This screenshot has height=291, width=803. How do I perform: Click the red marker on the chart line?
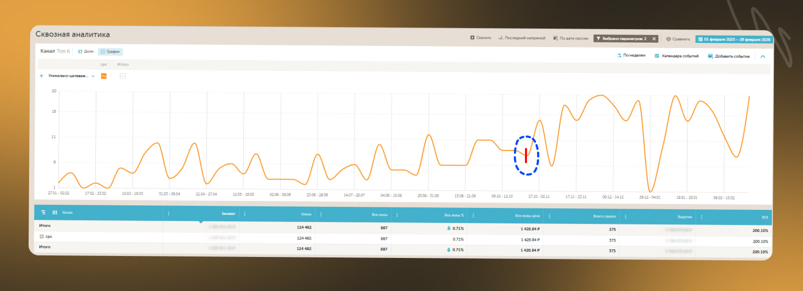[526, 155]
